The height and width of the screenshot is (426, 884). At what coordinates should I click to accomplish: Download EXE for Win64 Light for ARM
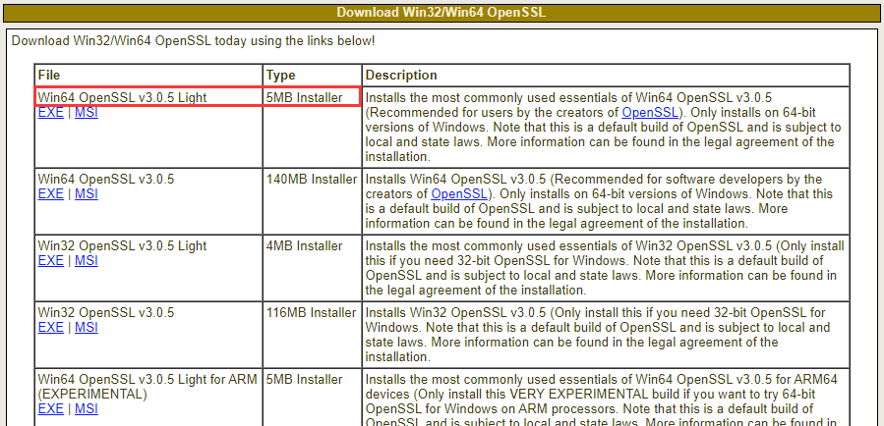point(51,408)
